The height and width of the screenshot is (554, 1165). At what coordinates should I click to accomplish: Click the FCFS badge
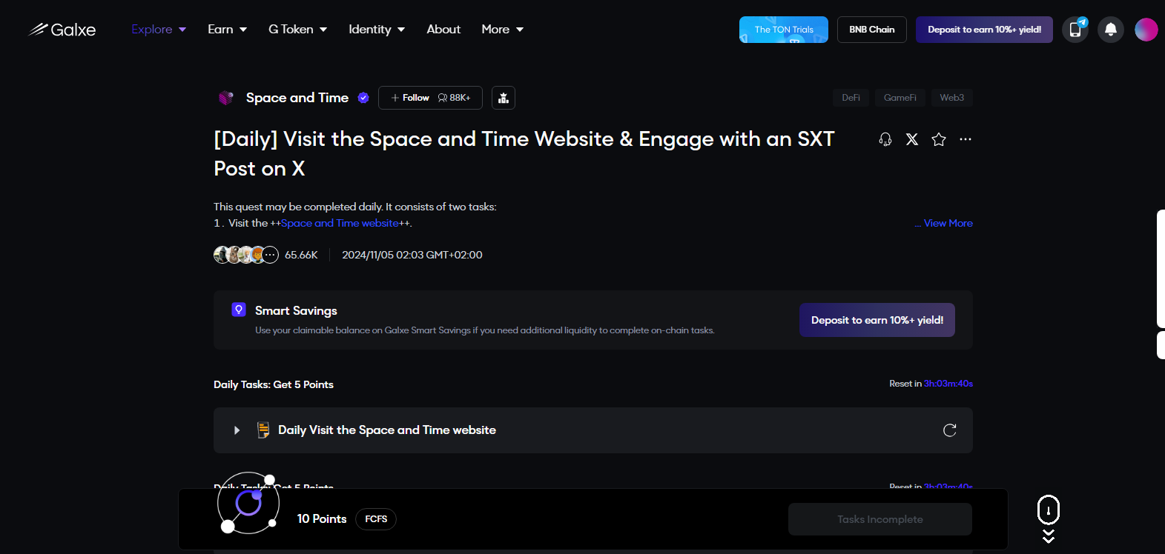[376, 519]
